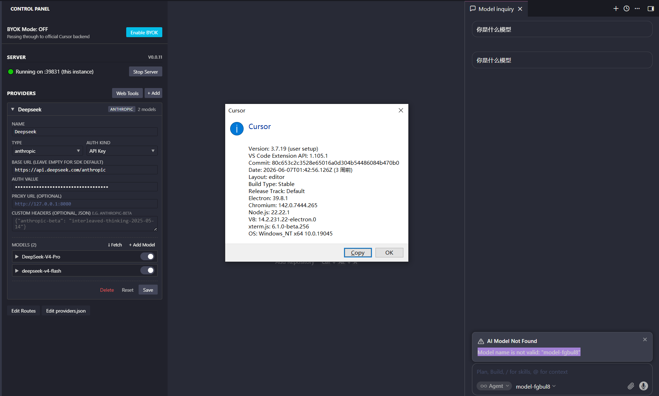The image size is (659, 396).
Task: Toggle the side panel layout icon
Action: click(651, 8)
